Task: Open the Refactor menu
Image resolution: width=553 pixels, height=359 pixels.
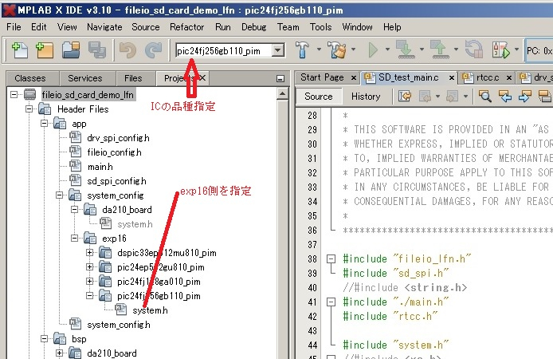Action: coord(187,27)
